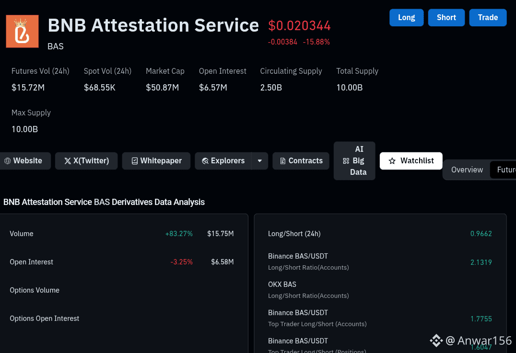Click the Long/Short (24h) label
Image resolution: width=516 pixels, height=353 pixels.
point(294,234)
